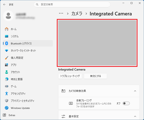Click the Home house icon
144x120 pixels.
coord(7,29)
